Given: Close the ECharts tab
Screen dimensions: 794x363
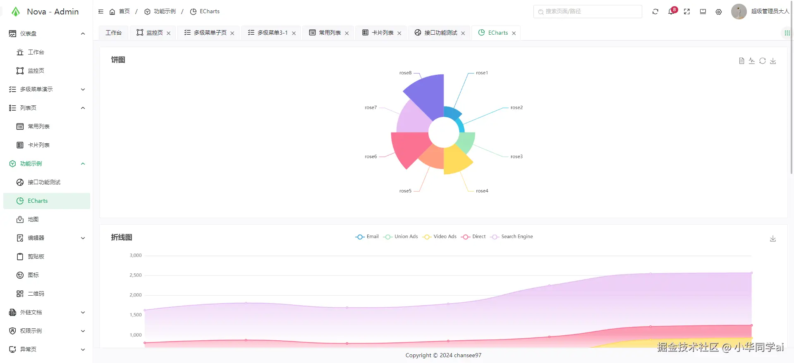Looking at the screenshot, I should 514,33.
